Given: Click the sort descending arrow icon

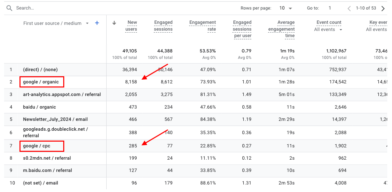Looking at the screenshot, I should pos(114,23).
